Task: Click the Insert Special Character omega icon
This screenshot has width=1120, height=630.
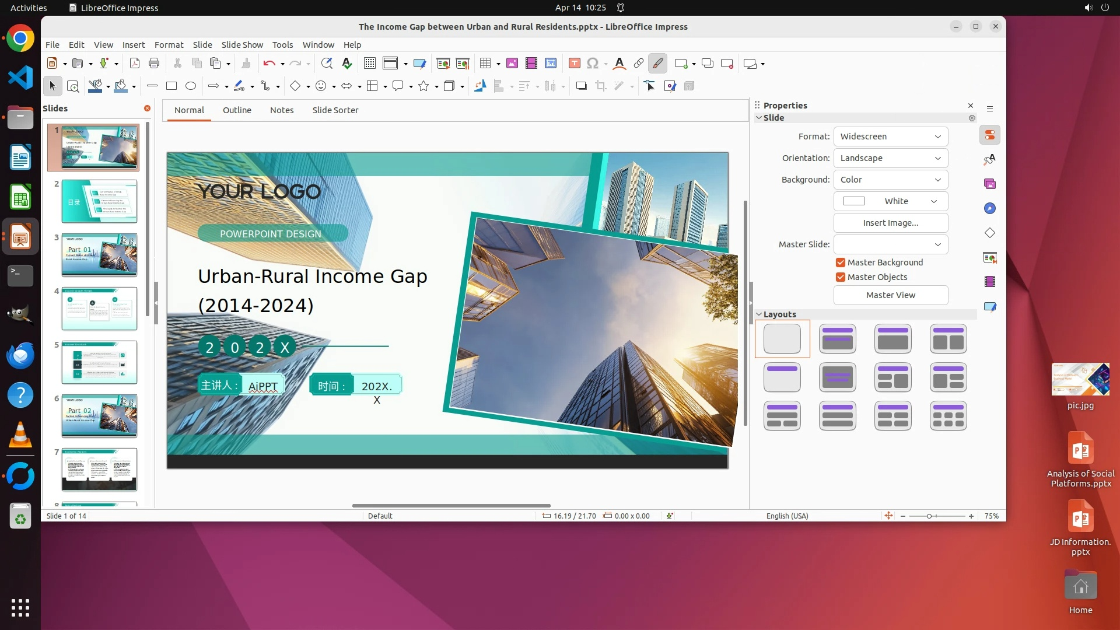Action: point(593,64)
